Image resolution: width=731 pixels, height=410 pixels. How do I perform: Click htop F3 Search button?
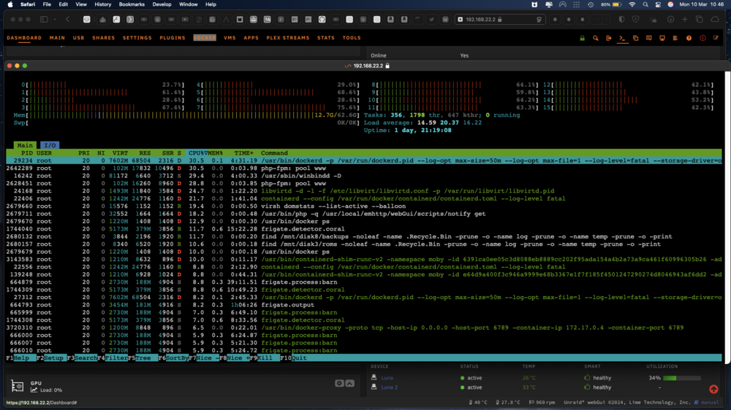[x=82, y=358]
